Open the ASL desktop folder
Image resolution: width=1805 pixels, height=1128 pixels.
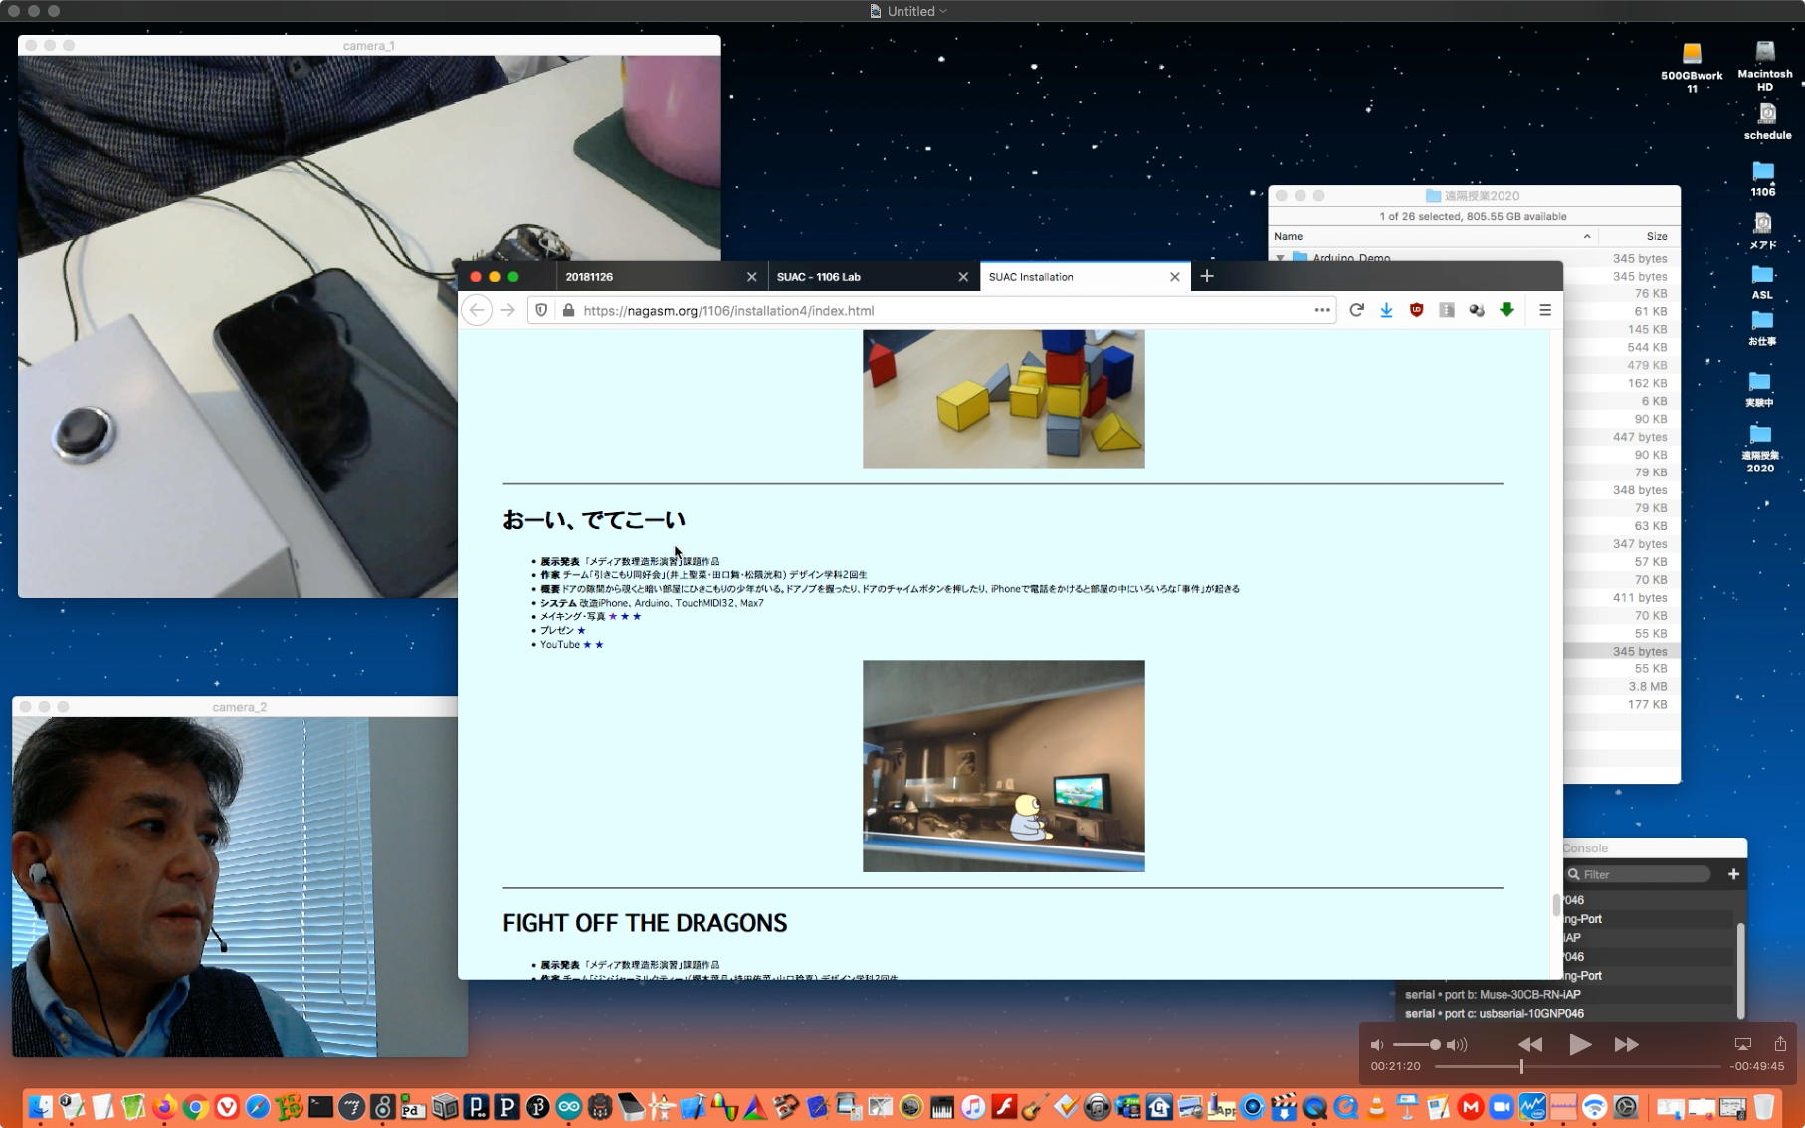pyautogui.click(x=1762, y=282)
